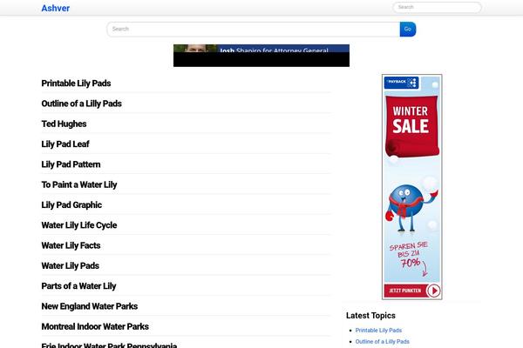The height and width of the screenshot is (348, 523).
Task: Open Outline of a Lilly Pads sidebar link
Action: click(x=383, y=342)
